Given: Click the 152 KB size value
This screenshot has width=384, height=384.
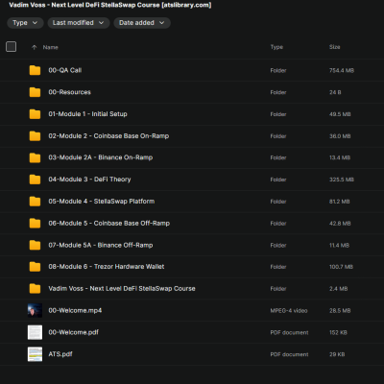Looking at the screenshot, I should click(338, 333).
